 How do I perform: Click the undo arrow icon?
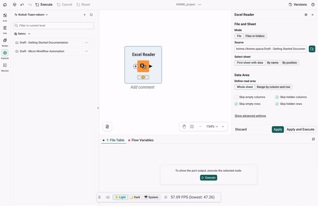22,5
